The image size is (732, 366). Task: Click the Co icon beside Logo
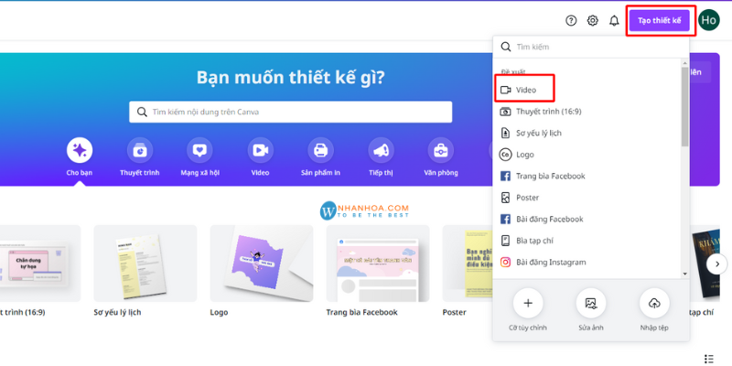(x=506, y=155)
